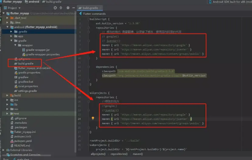The height and width of the screenshot is (160, 252).
Task: Click allprojects() breadcrumb at editor bottom
Action: coord(98,154)
